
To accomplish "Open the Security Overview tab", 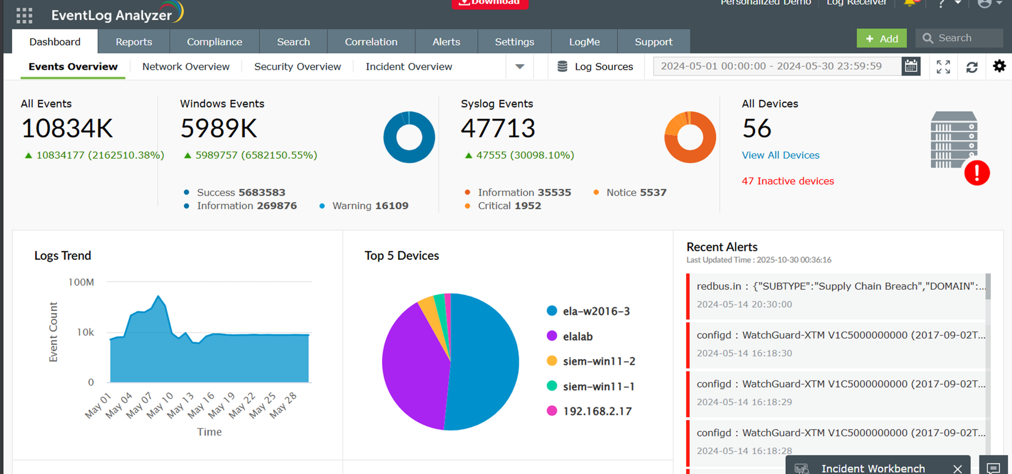I will pyautogui.click(x=297, y=66).
